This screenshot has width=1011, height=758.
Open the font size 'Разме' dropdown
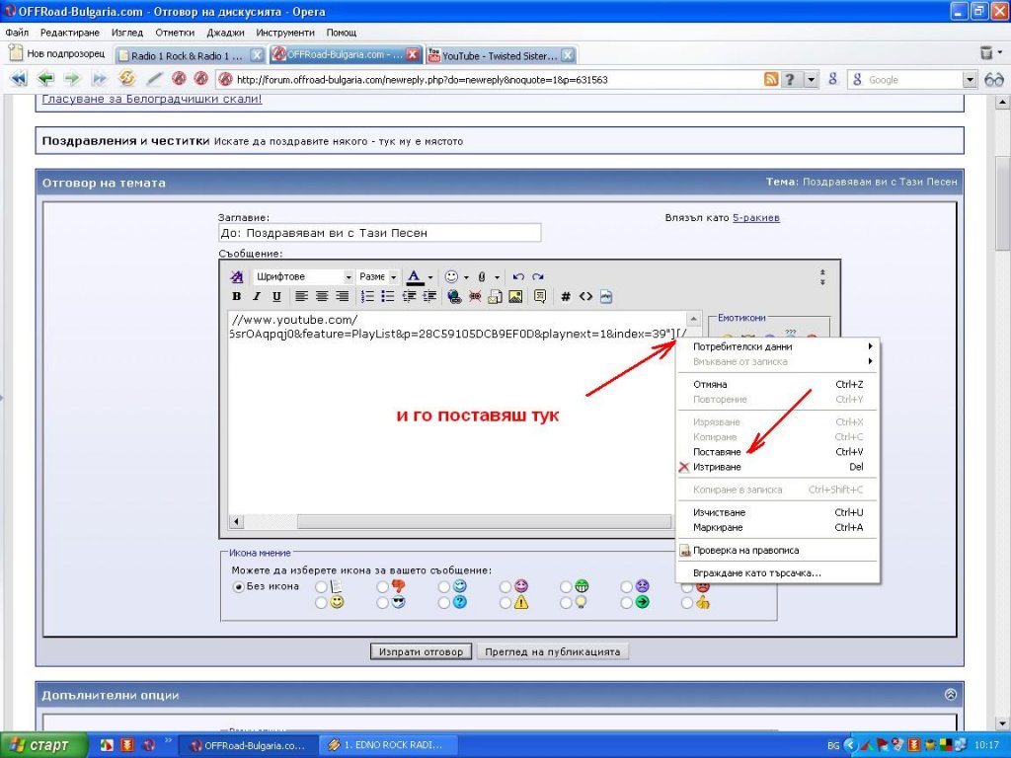coord(378,276)
